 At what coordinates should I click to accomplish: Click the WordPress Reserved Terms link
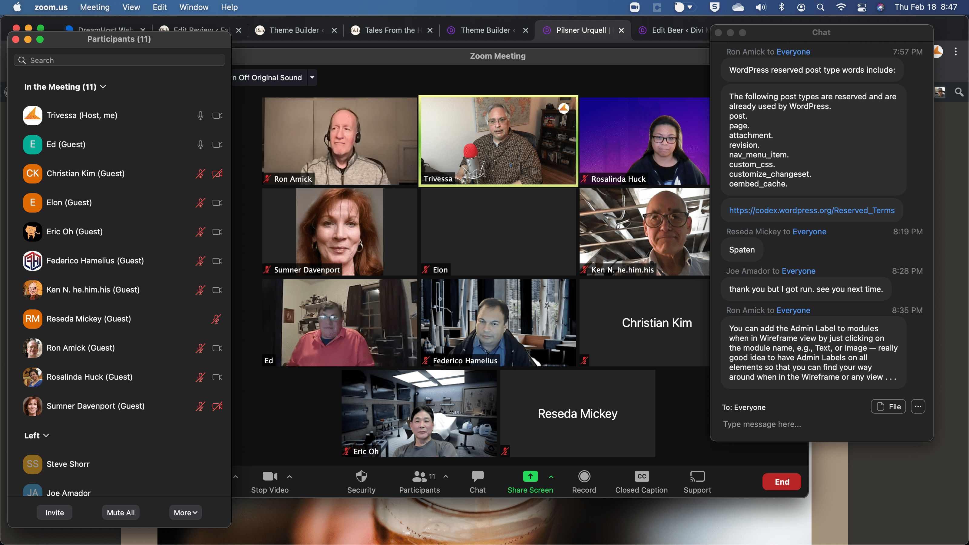(x=811, y=210)
